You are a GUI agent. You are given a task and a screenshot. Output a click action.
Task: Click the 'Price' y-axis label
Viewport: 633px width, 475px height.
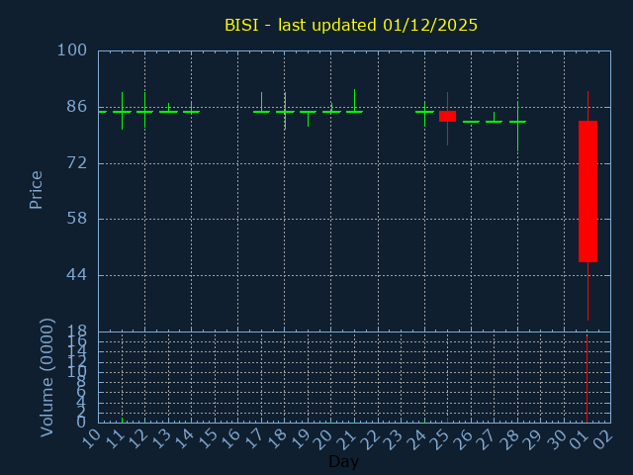click(37, 190)
